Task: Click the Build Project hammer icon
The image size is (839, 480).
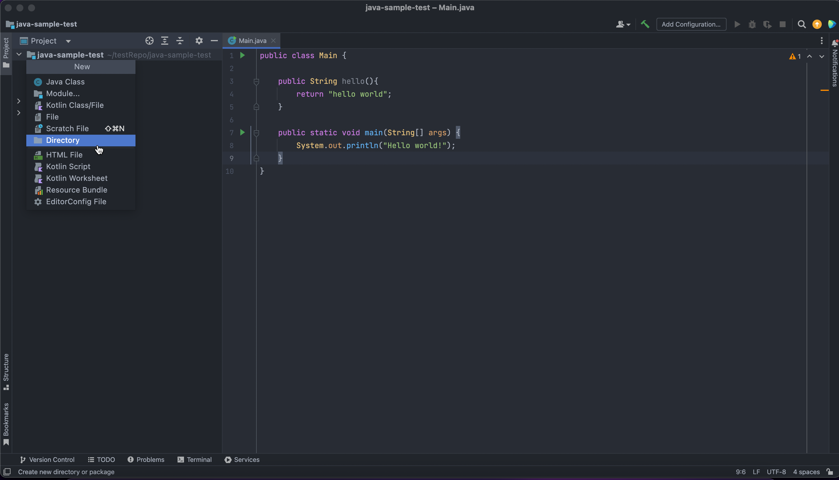Action: point(645,24)
